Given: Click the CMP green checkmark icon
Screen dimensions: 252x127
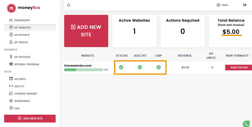Looking at the screenshot, I should pos(159,67).
